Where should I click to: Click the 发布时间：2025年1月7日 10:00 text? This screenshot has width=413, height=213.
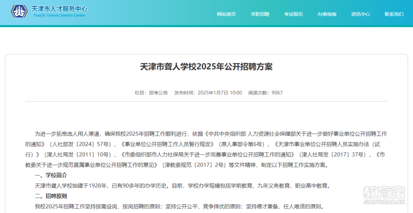click(208, 92)
